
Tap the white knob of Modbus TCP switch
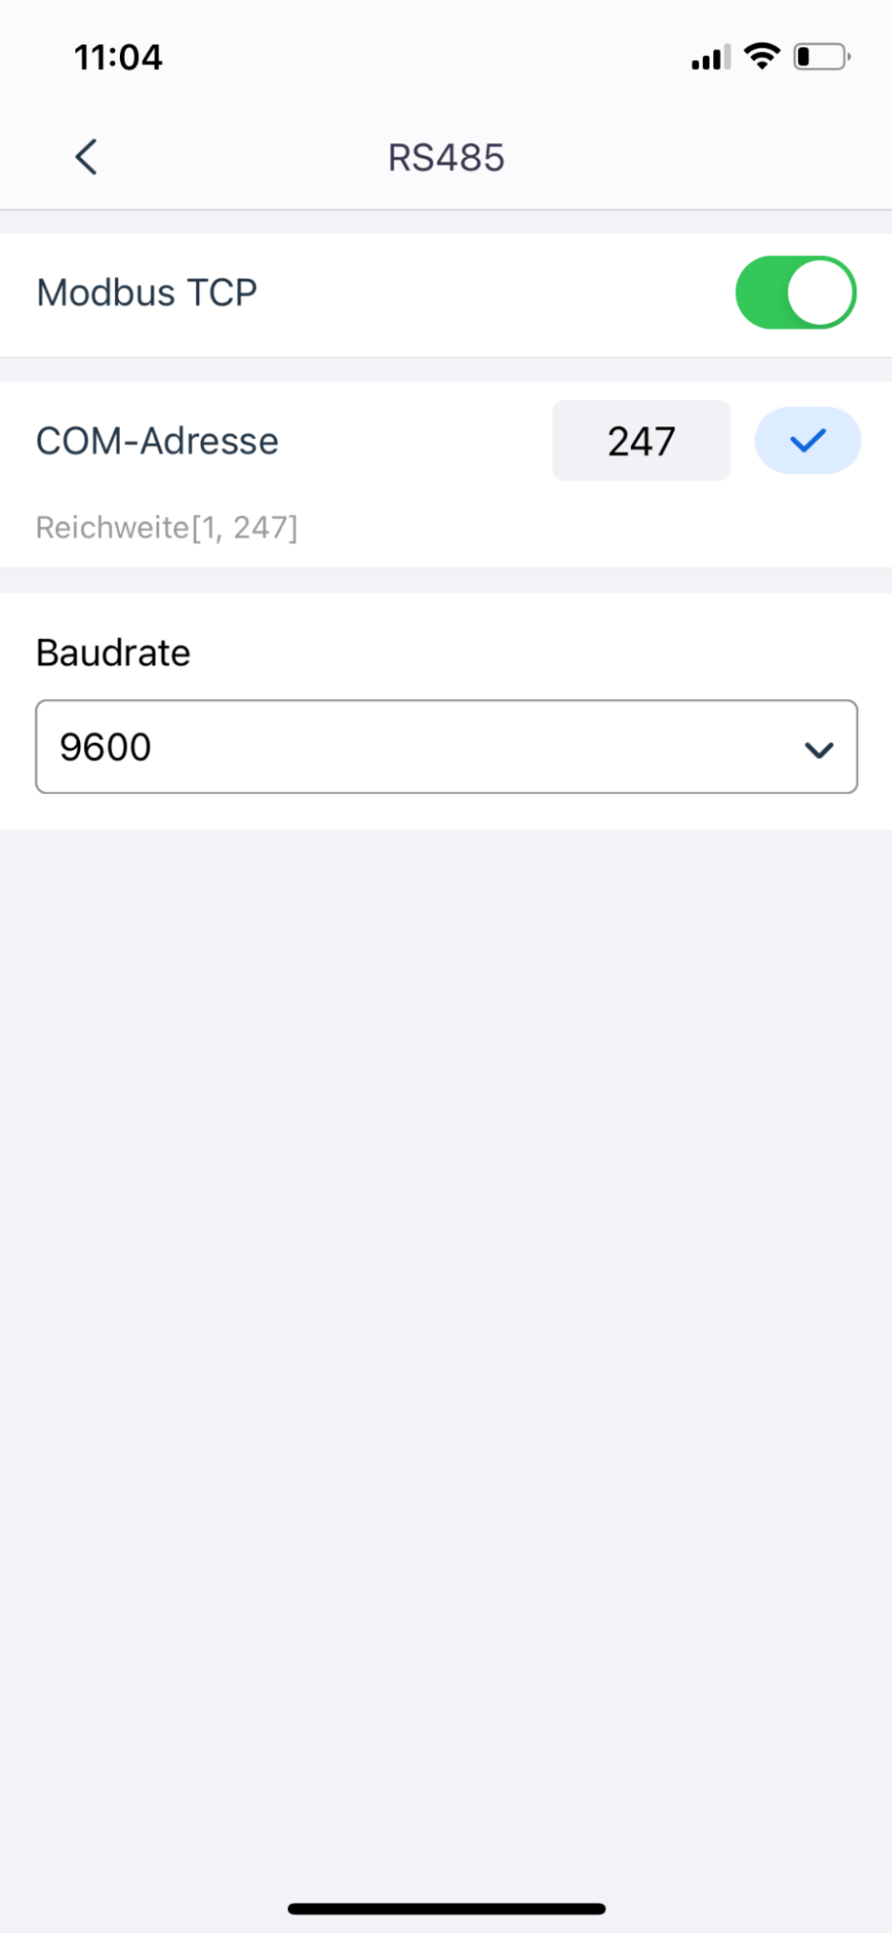pyautogui.click(x=821, y=292)
